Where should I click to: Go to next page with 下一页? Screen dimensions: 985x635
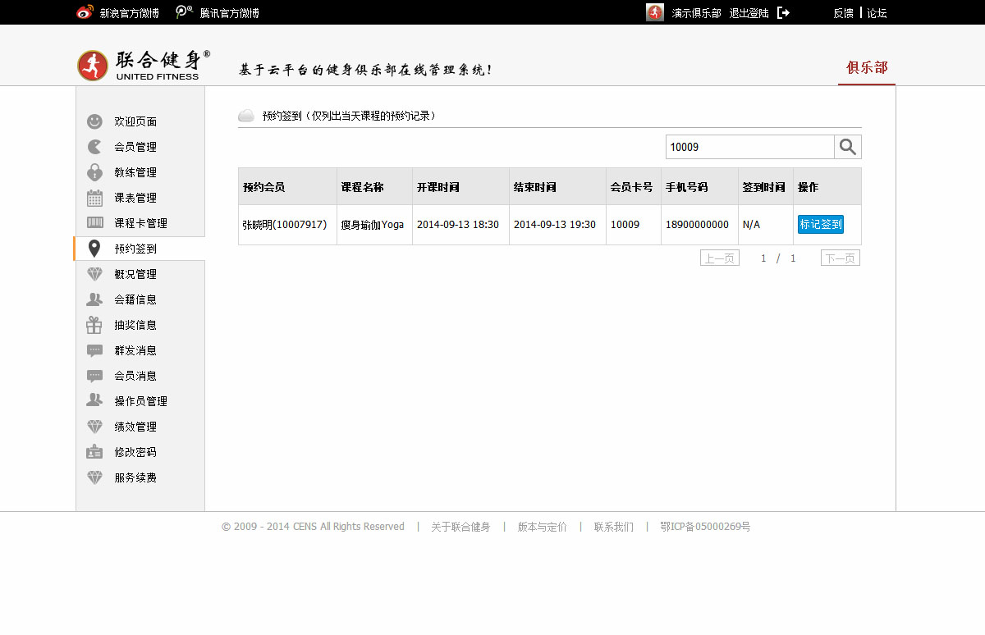point(840,258)
